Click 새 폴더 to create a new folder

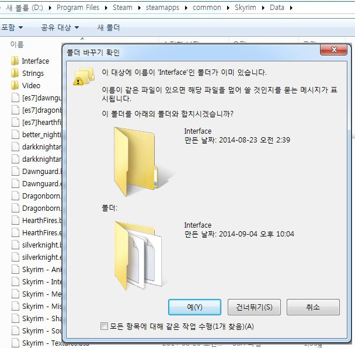tap(109, 27)
